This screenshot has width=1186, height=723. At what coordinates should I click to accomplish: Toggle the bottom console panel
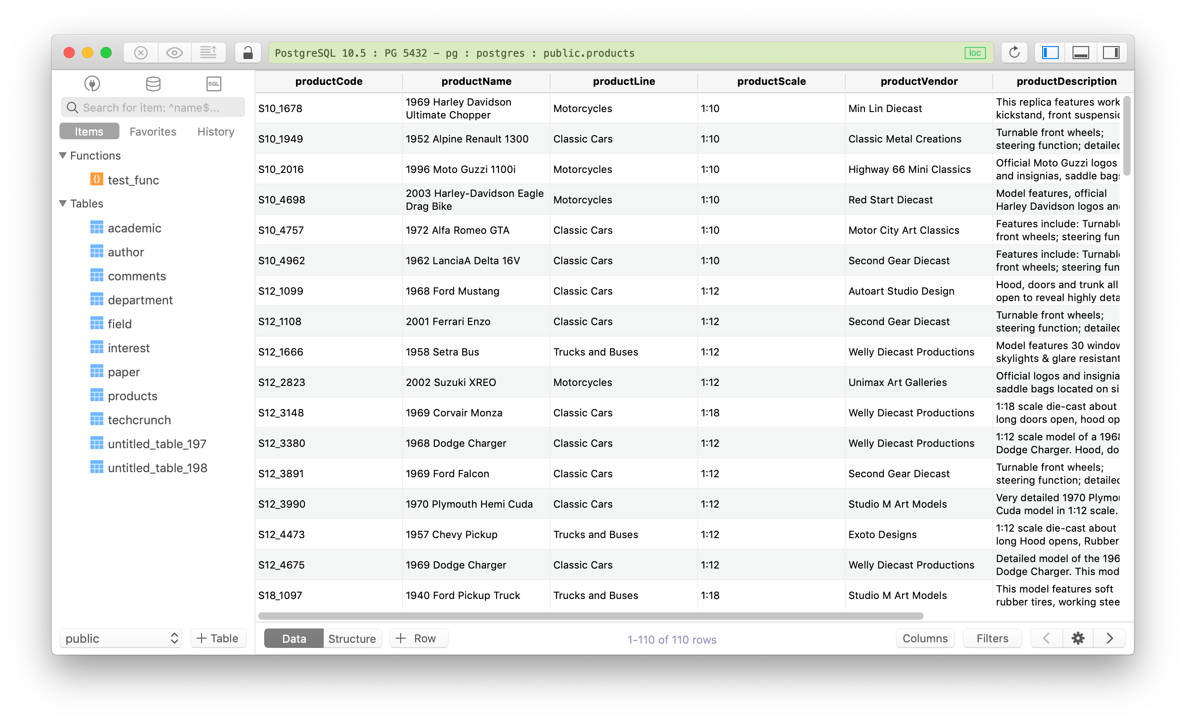pyautogui.click(x=1080, y=53)
